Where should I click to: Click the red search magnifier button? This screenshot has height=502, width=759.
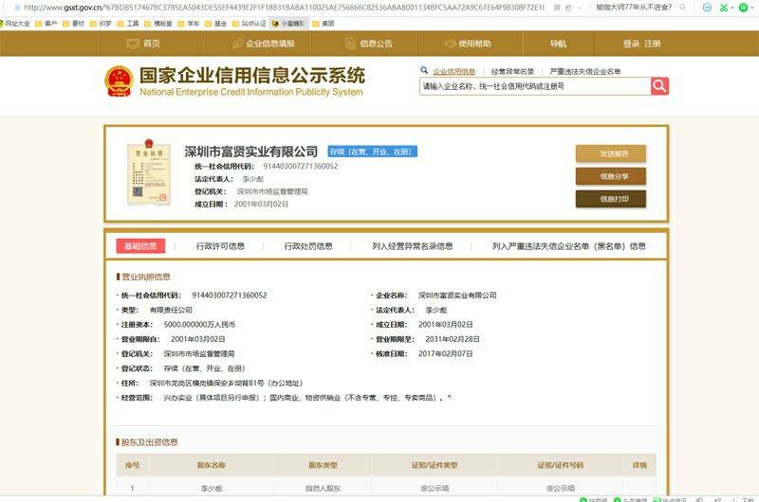tap(659, 86)
